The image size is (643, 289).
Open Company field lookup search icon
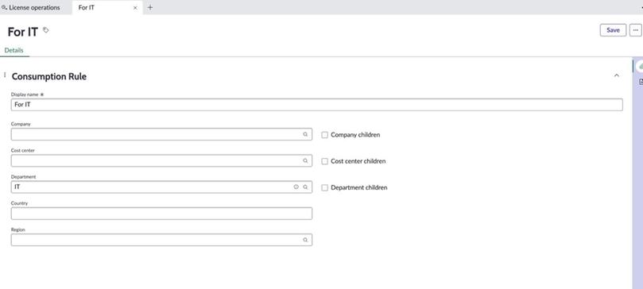(x=305, y=134)
